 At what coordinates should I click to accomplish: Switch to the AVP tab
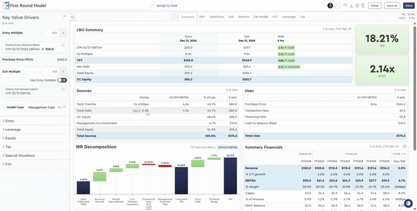202,17
